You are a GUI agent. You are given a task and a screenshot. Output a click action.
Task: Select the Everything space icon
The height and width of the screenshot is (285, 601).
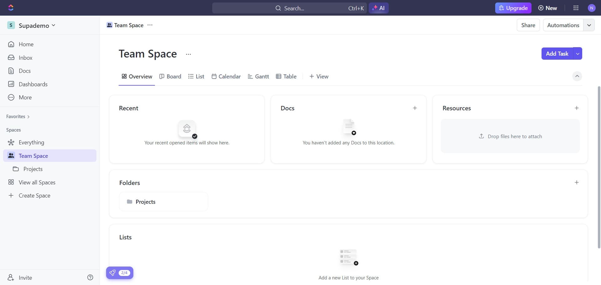(11, 142)
